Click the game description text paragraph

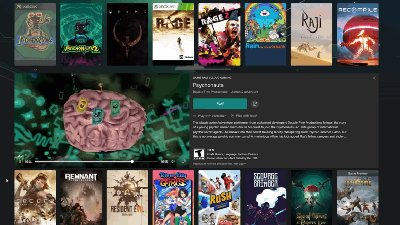pyautogui.click(x=270, y=130)
